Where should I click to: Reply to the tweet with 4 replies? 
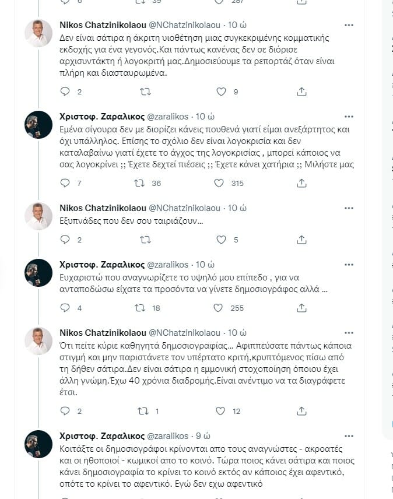[x=65, y=308]
